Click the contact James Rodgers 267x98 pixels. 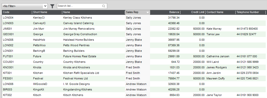click(x=217, y=67)
